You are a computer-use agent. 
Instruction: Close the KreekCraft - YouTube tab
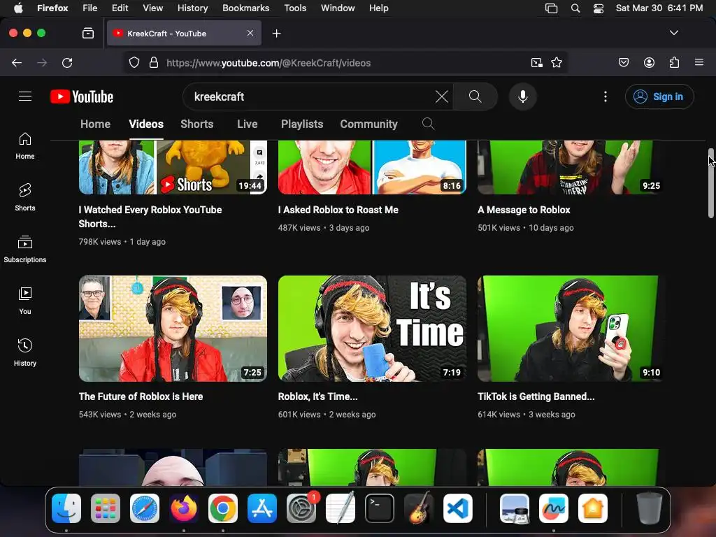(x=250, y=33)
